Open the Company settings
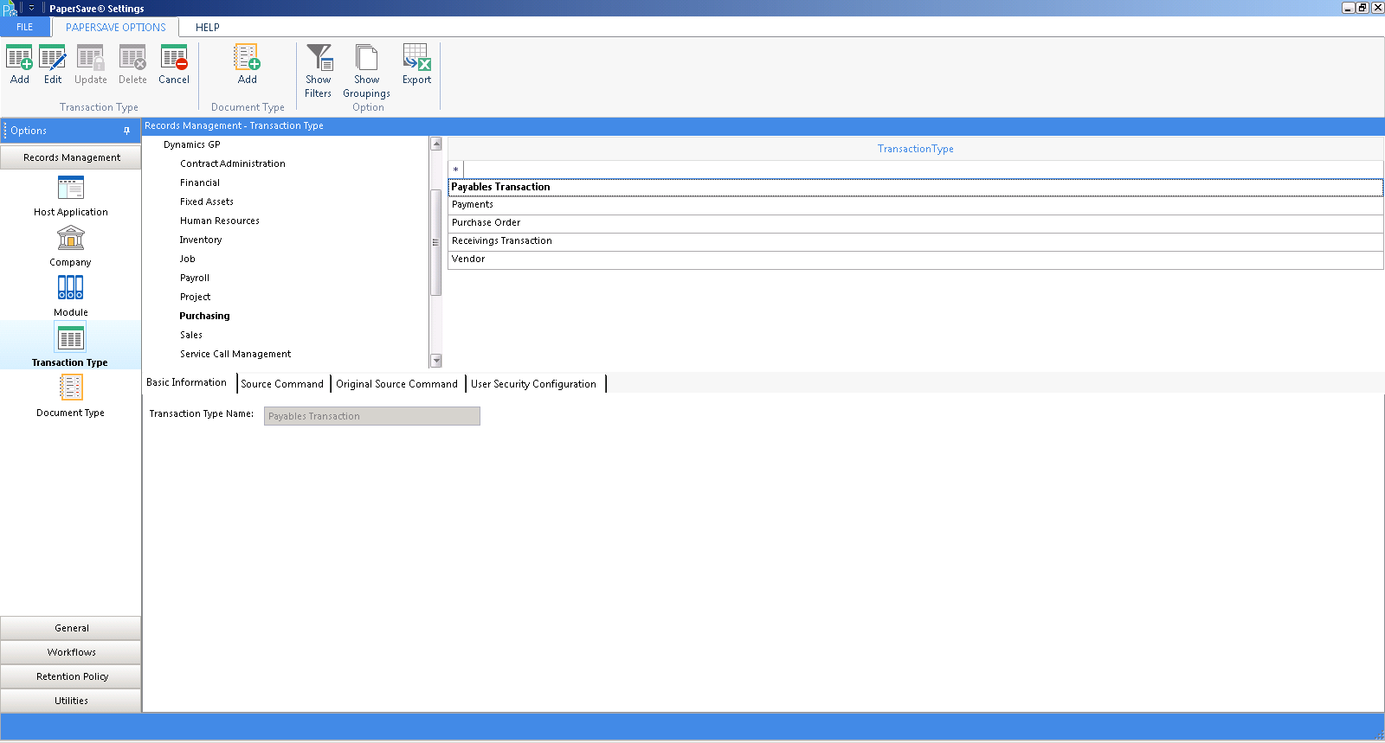Viewport: 1385px width, 743px height. click(x=71, y=246)
